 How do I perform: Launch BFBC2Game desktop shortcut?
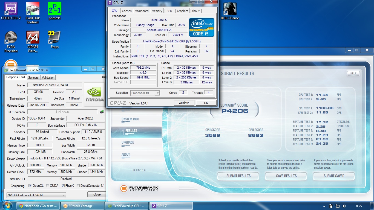point(230,11)
